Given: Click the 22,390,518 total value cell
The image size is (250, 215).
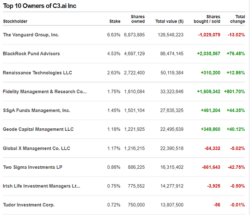Looking at the screenshot, I should pos(172,148).
